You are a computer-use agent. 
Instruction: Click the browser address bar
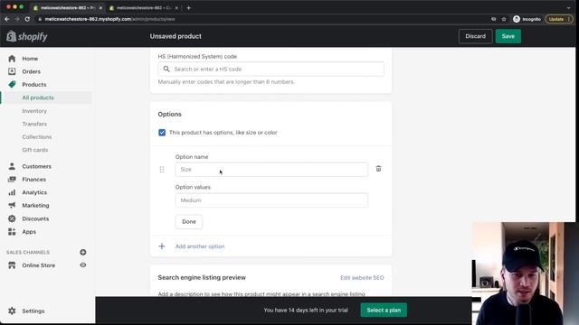pos(259,19)
